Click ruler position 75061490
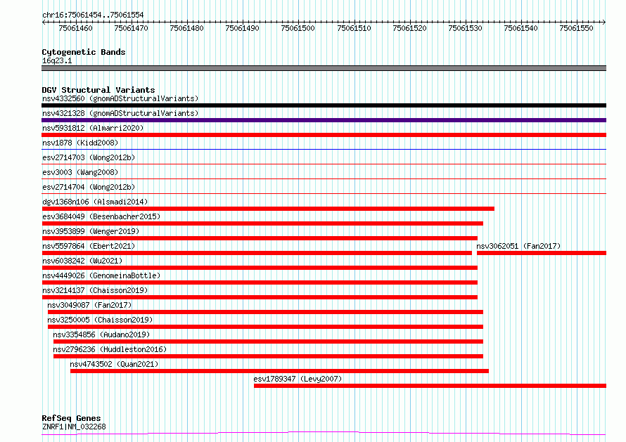This screenshot has height=442, width=626. (x=243, y=28)
